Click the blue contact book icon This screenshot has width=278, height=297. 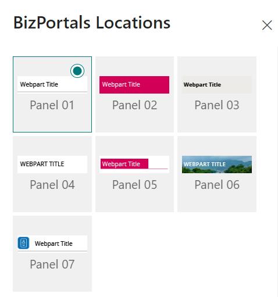click(x=23, y=243)
